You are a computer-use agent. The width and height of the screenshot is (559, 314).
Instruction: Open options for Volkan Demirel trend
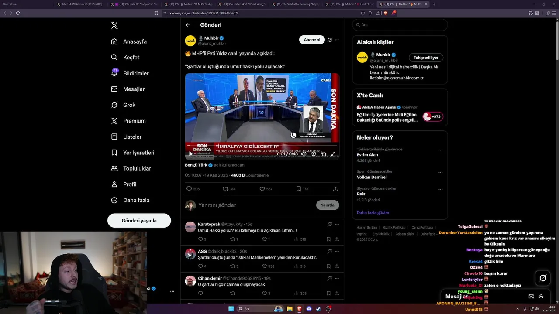441,173
